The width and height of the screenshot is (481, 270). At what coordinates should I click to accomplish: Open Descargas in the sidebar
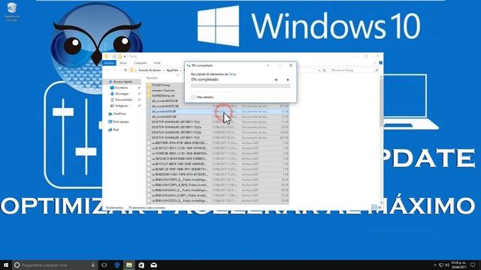click(122, 94)
